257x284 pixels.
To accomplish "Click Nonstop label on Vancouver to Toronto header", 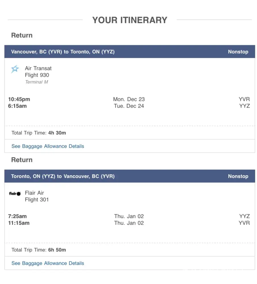I will click(238, 52).
